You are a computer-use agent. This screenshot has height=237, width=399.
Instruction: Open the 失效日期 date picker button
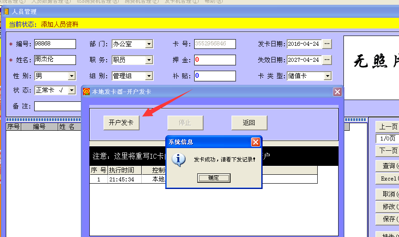coord(327,60)
